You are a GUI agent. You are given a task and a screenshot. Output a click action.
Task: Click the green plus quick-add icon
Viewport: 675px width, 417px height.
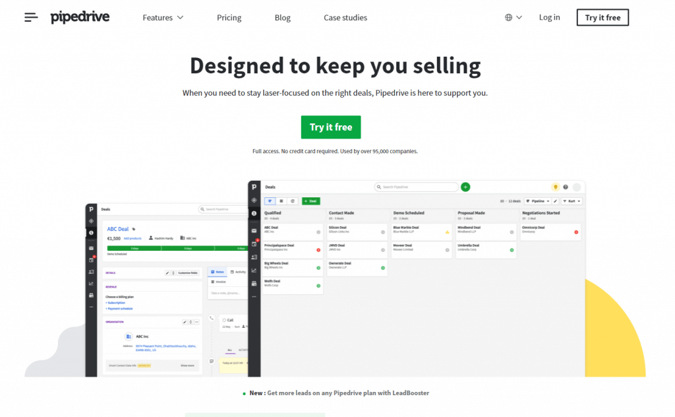(465, 187)
